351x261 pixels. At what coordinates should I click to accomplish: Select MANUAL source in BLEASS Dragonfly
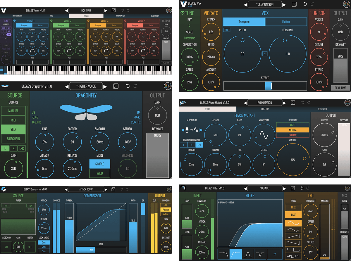pyautogui.click(x=13, y=111)
